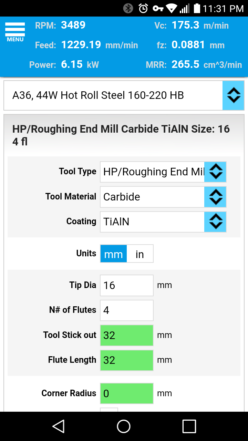Open the Tool Material Carbide dropdown
This screenshot has width=248, height=441.
click(163, 197)
